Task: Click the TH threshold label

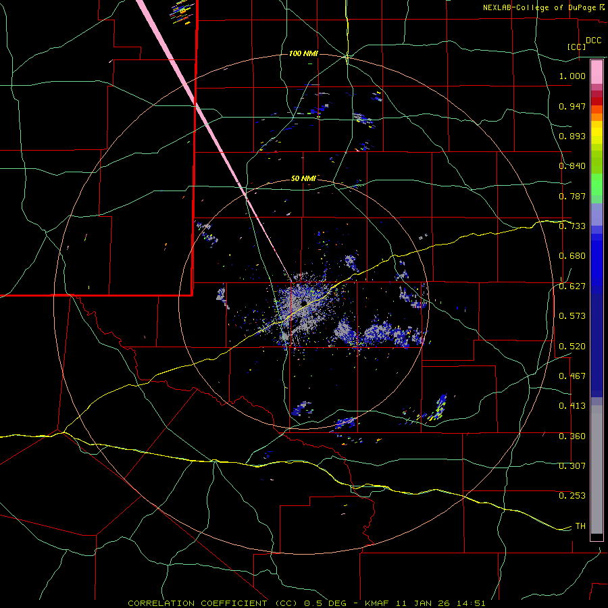Action: 580,526
